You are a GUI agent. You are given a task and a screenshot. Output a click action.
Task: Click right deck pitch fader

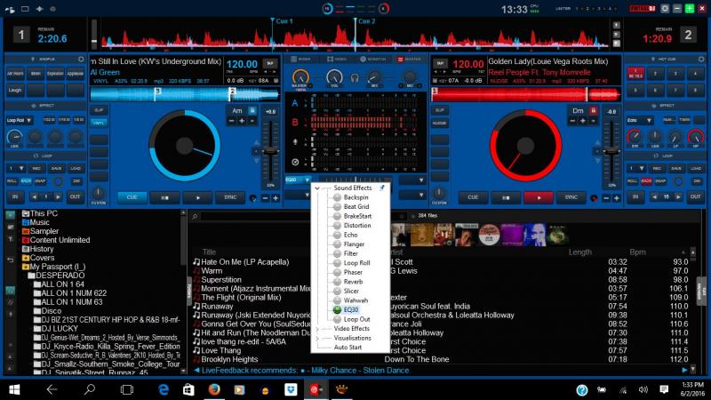click(x=611, y=152)
